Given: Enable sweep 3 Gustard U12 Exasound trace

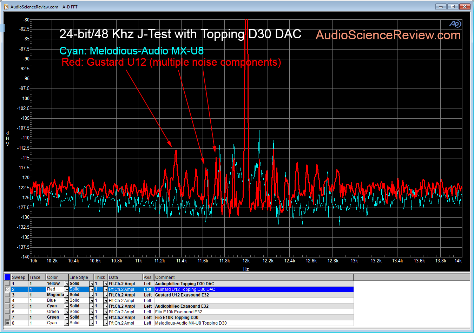Looking at the screenshot, I should [x=7, y=295].
